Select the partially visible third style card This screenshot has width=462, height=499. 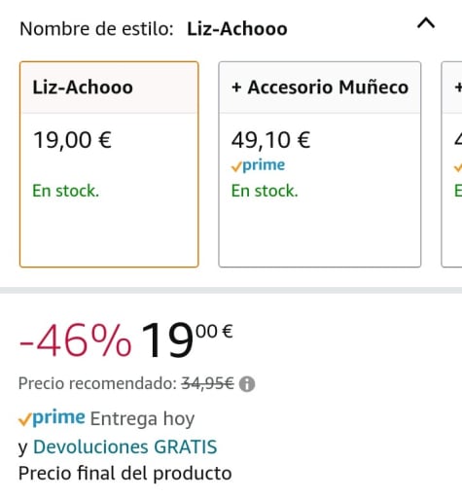coord(452,164)
